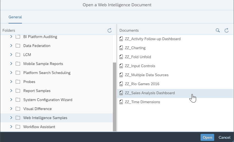
Task: Expand the Web Intelligence Samples folder
Action: click(x=11, y=118)
